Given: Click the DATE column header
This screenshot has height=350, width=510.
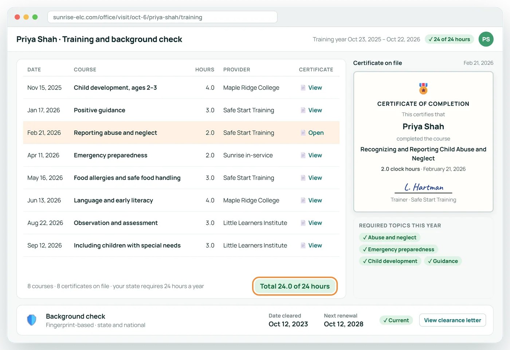Looking at the screenshot, I should (x=34, y=69).
